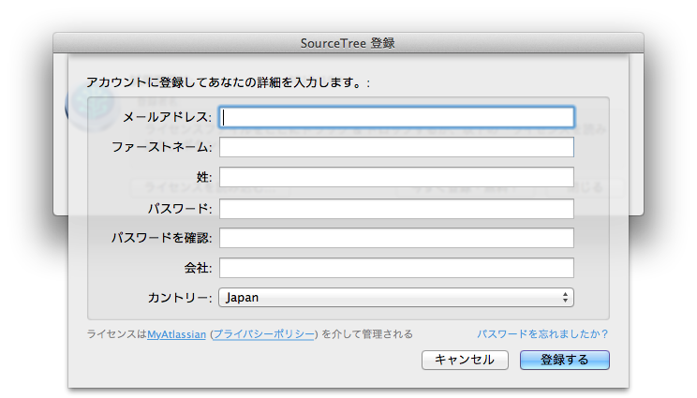697x398 pixels.
Task: Select the パスワード field
Action: (396, 208)
